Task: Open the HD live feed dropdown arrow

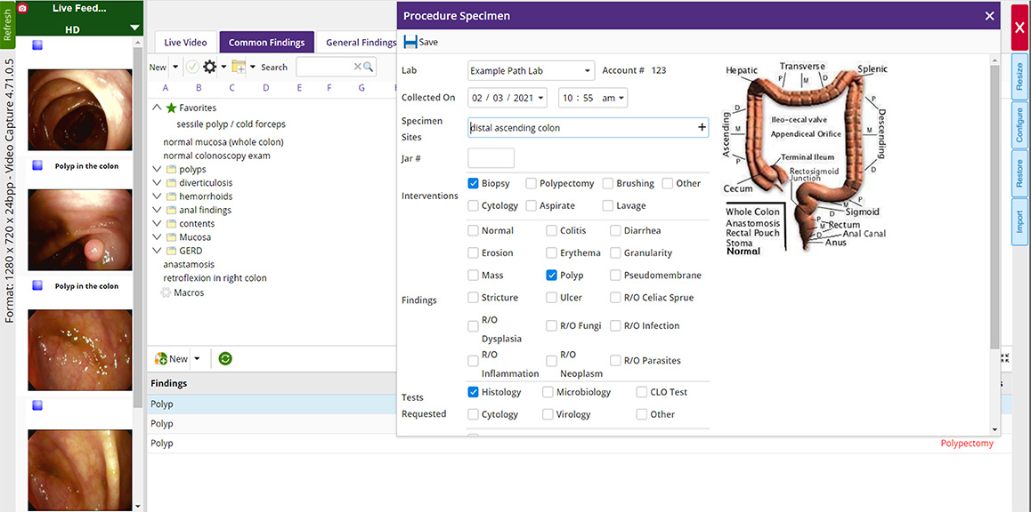Action: (x=134, y=28)
